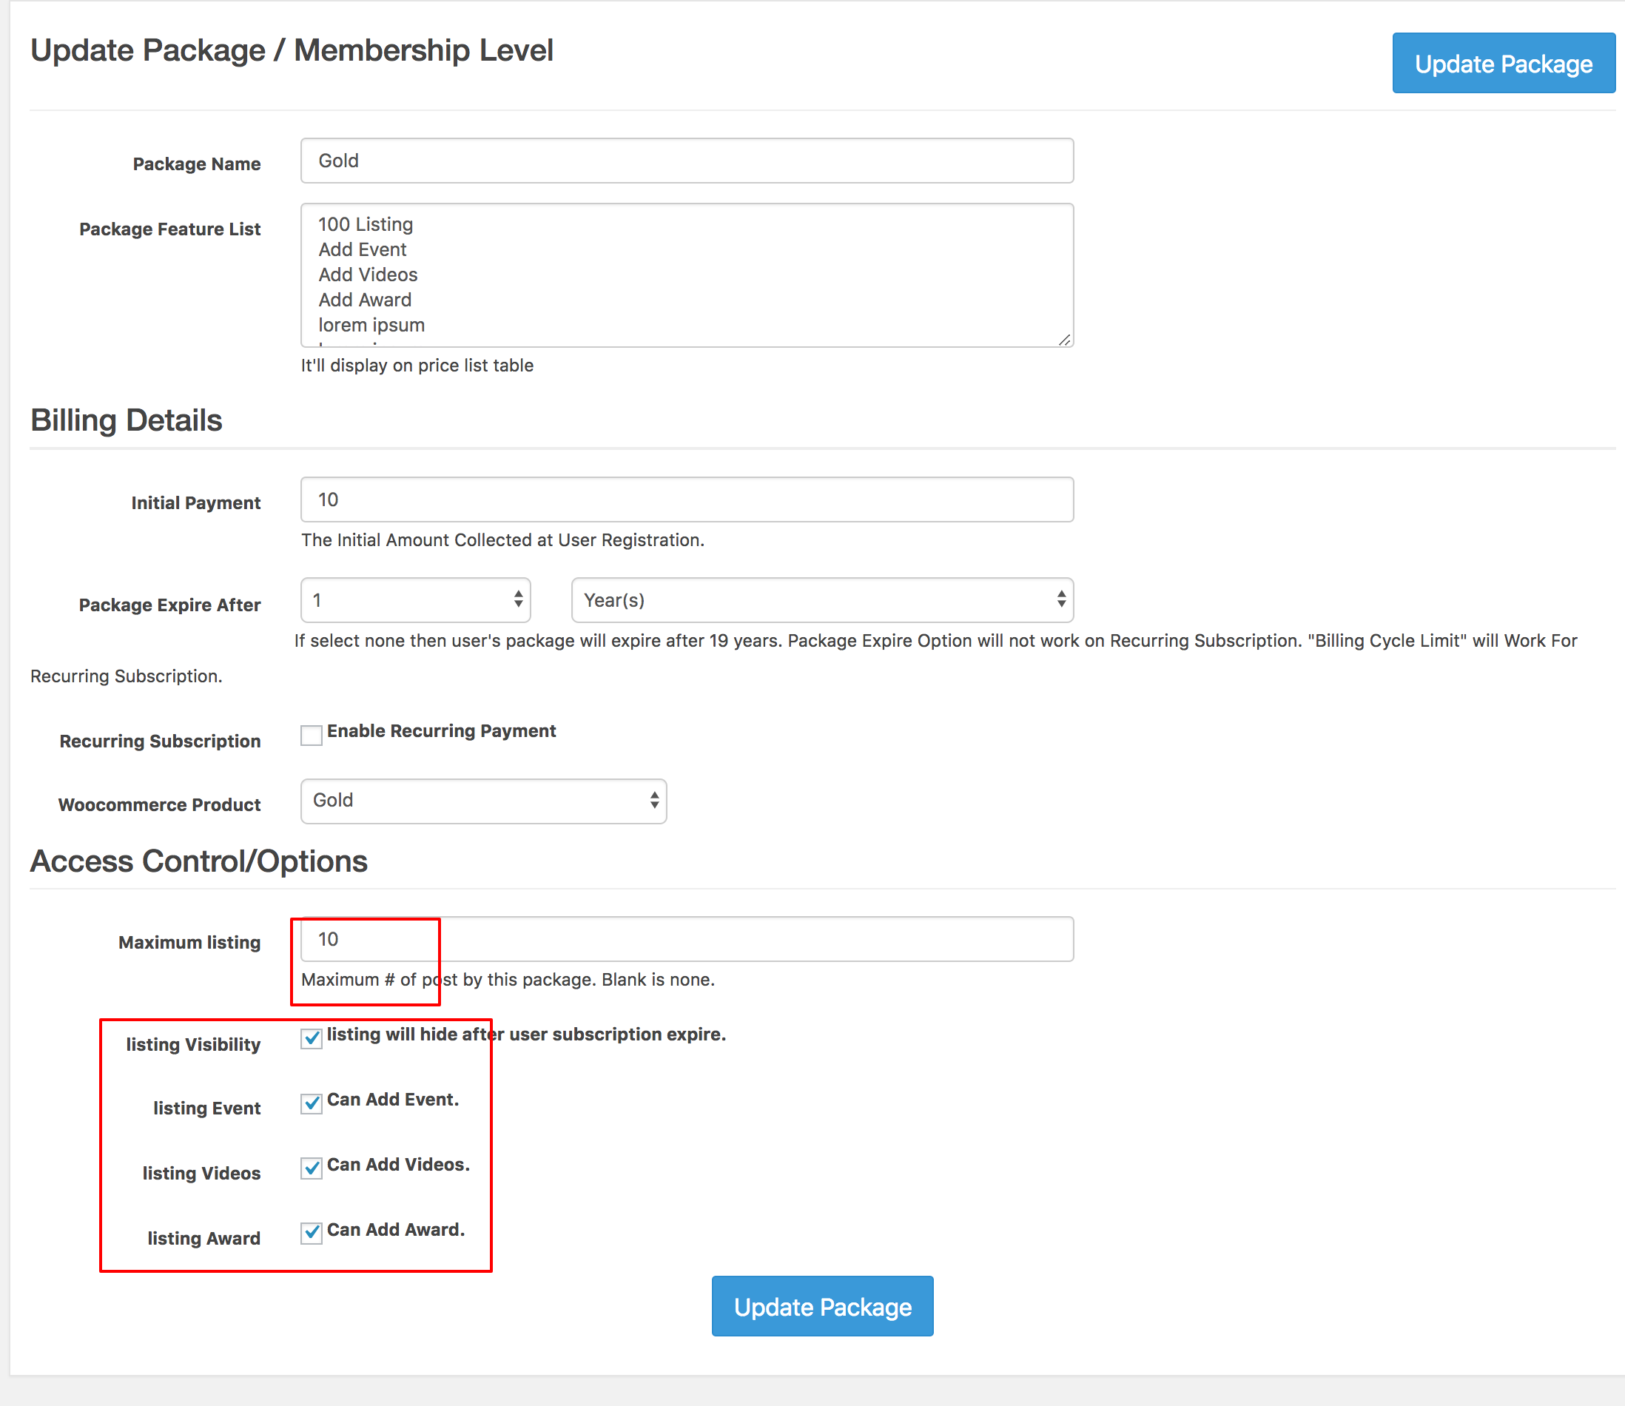Enable Recurring Payment checkbox
1625x1406 pixels.
pyautogui.click(x=312, y=735)
